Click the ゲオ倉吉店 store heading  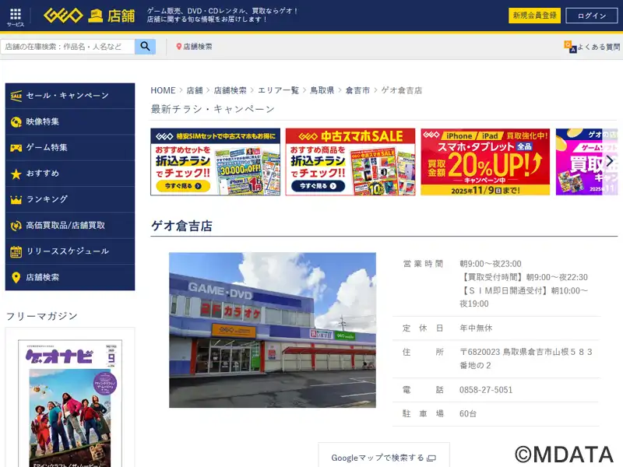(181, 226)
